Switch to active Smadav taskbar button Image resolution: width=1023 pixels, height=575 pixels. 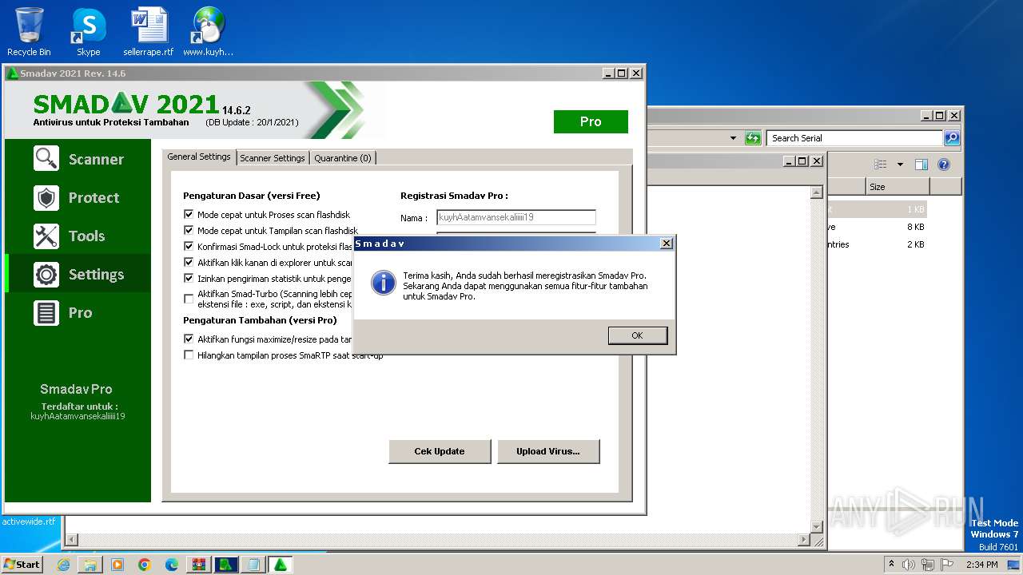tap(281, 565)
